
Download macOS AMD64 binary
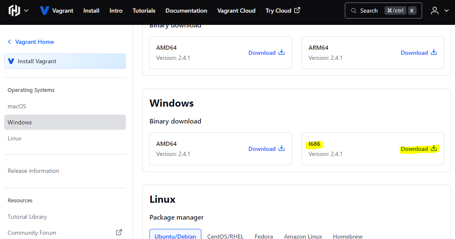pyautogui.click(x=266, y=53)
